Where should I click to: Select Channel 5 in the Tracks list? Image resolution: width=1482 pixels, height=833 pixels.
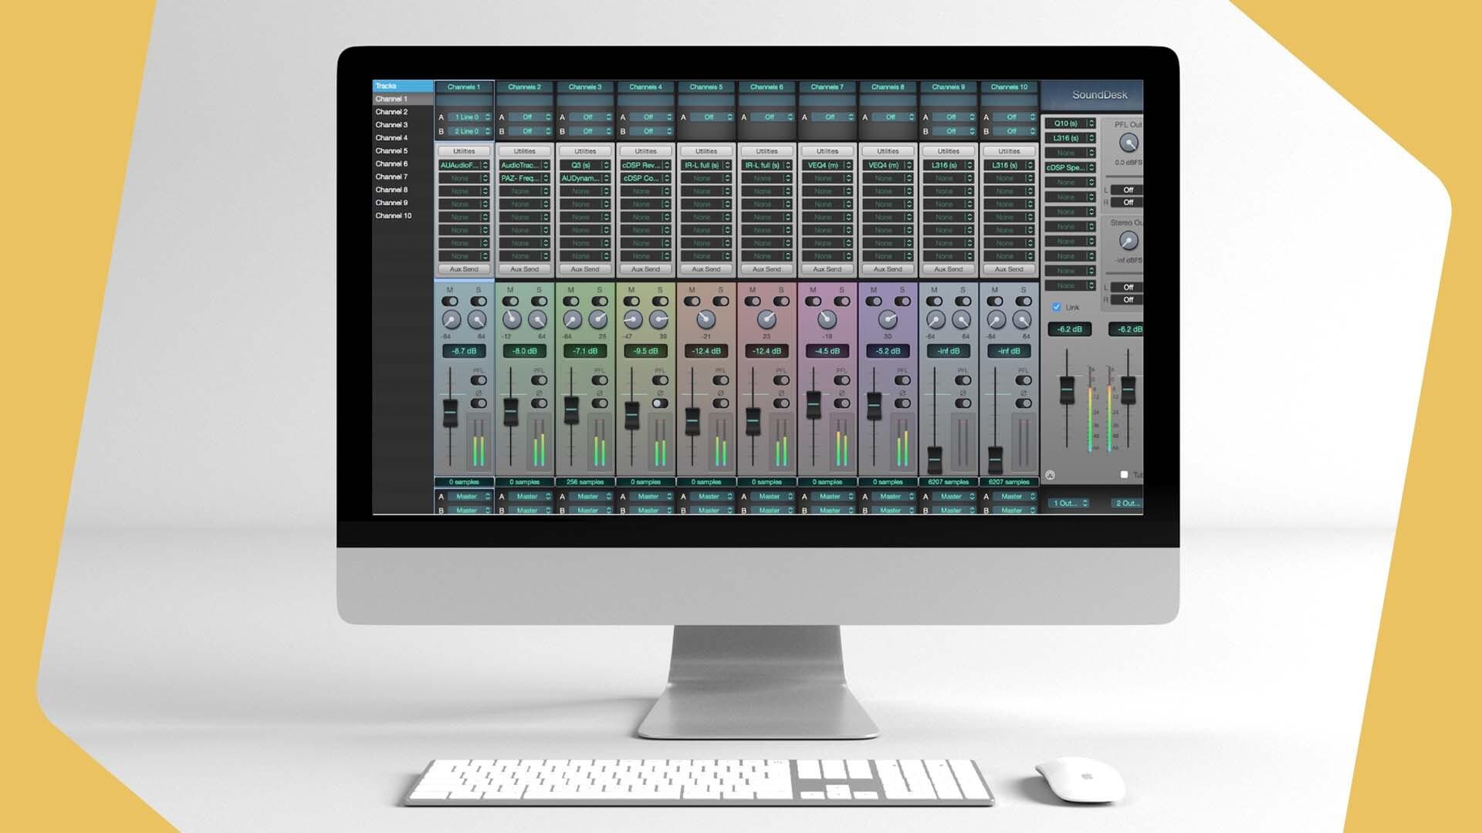(x=391, y=150)
